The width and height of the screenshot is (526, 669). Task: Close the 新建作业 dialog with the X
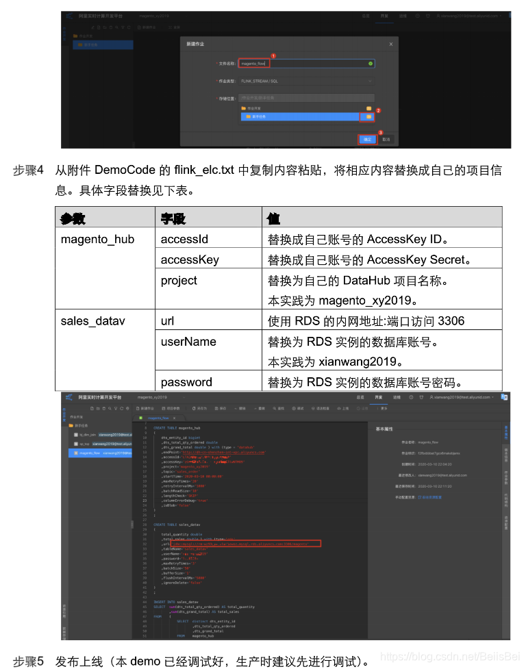(x=391, y=44)
